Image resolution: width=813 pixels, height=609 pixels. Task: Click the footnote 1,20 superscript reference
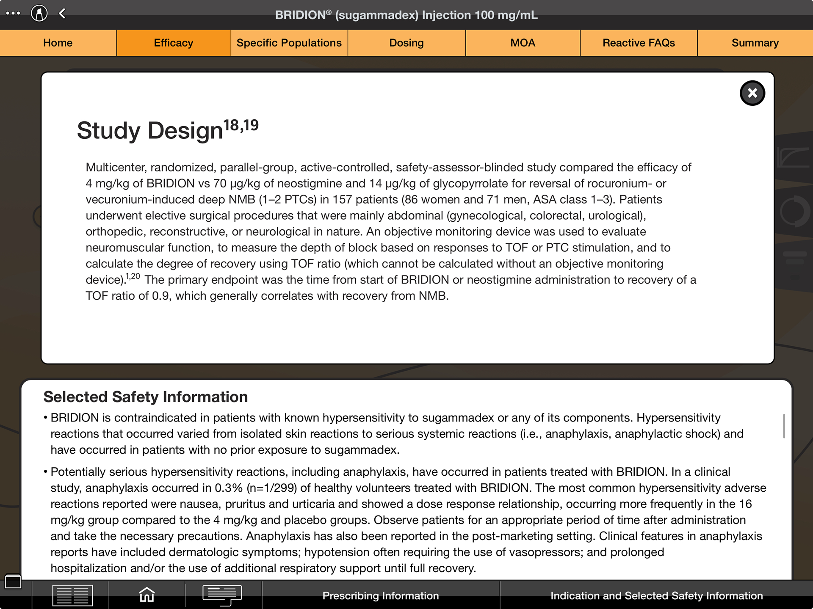point(133,276)
